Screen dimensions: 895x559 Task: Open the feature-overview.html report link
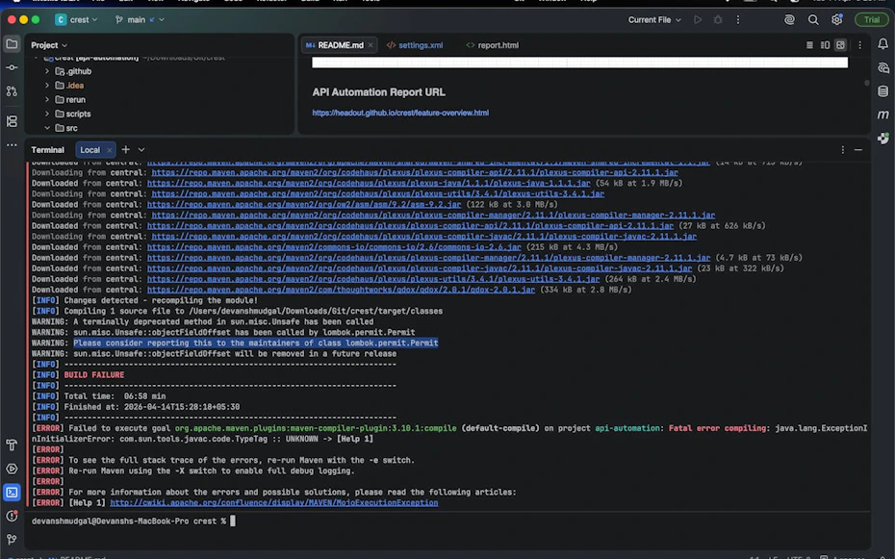[400, 113]
